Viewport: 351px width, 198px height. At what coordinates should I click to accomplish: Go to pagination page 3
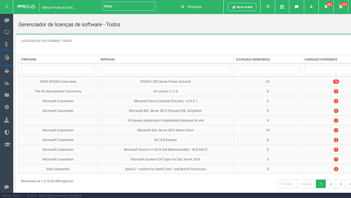[341, 184]
